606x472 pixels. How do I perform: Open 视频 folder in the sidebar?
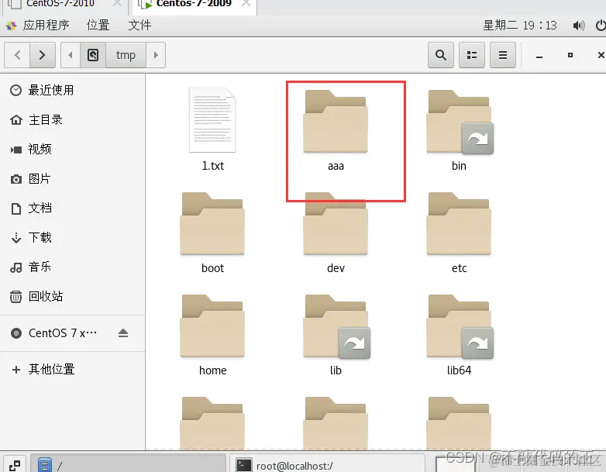tap(73, 150)
